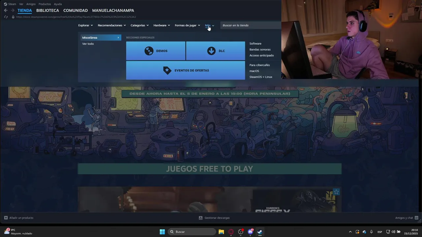The width and height of the screenshot is (422, 237).
Task: Click the DEMOS tile
Action: coord(156,51)
